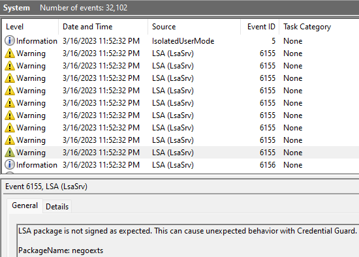Click warning icon of second LSA 6155 event
The image size is (359, 257).
[10, 66]
